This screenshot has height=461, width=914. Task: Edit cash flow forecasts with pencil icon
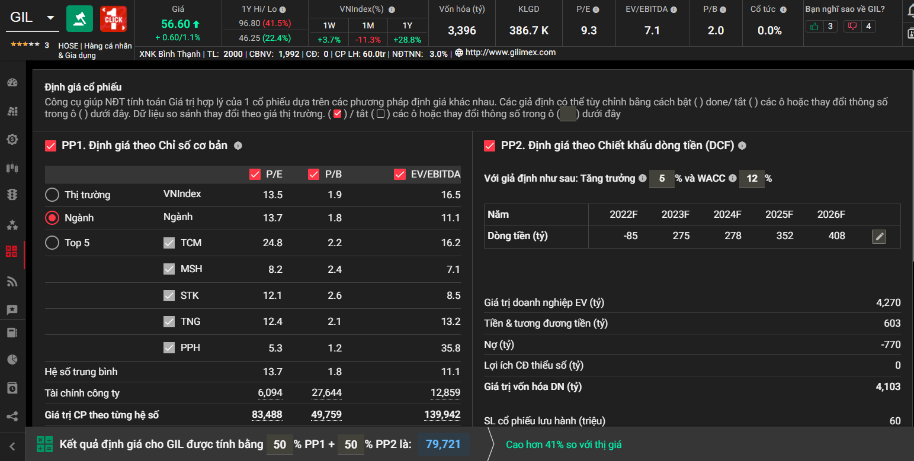pos(879,237)
